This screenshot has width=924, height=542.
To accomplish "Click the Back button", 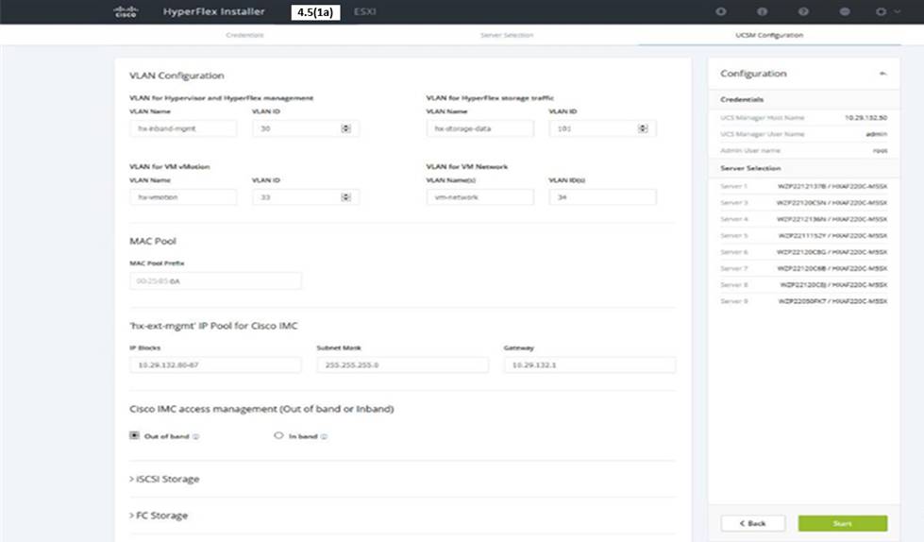I will [x=752, y=523].
